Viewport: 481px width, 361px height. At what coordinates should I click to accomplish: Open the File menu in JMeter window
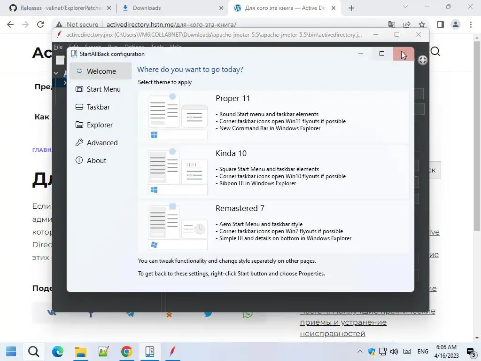point(58,47)
